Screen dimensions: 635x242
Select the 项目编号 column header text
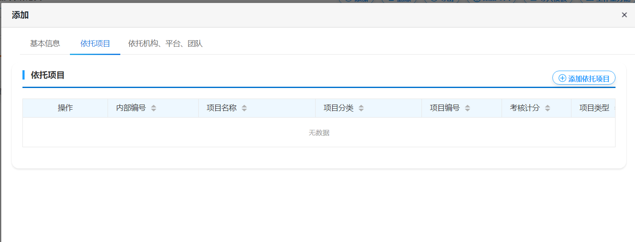[445, 108]
